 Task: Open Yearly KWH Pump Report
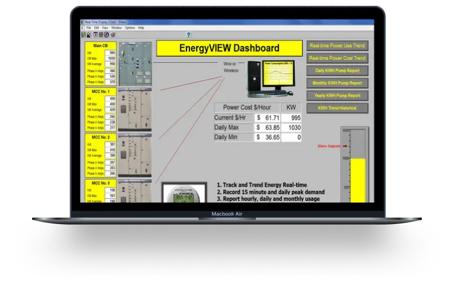tap(338, 95)
